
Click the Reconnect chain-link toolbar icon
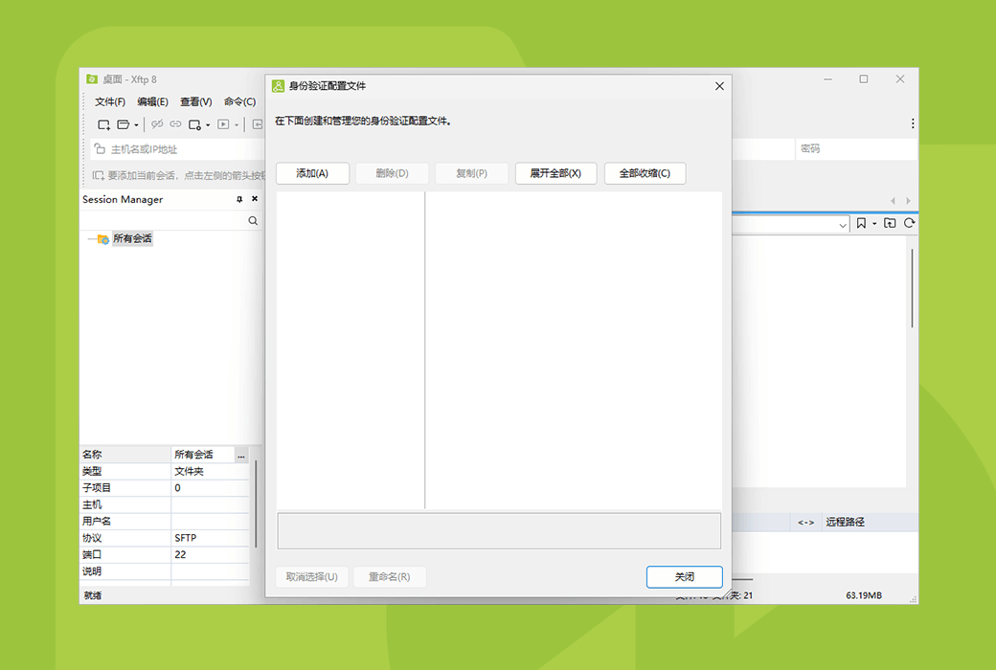[175, 124]
